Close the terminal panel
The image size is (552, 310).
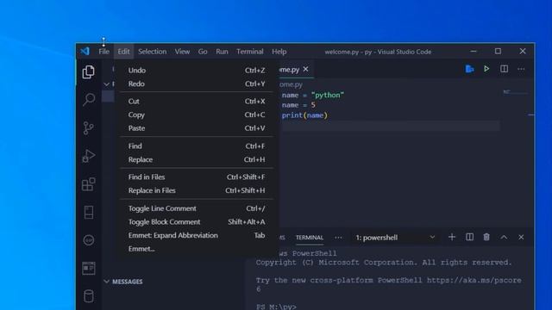pyautogui.click(x=521, y=238)
